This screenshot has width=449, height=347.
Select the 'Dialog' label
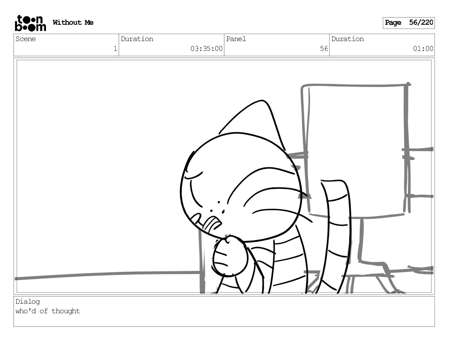pos(27,302)
